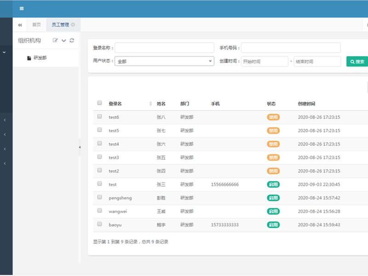Click the login name wangwei
The width and height of the screenshot is (368, 276).
point(118,211)
